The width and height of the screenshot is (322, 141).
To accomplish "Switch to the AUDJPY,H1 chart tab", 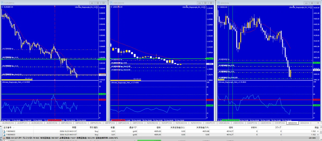I will [22, 123].
